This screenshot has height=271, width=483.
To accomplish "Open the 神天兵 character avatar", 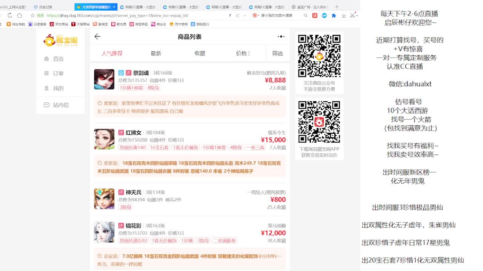I will 104,199.
